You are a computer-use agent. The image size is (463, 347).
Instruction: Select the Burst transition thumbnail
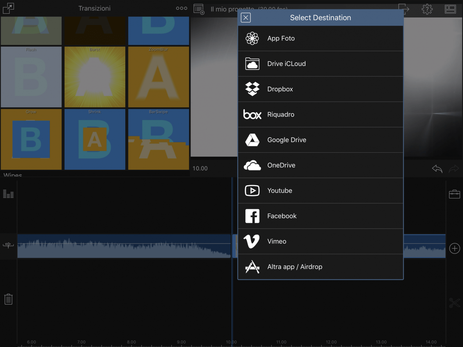95,77
